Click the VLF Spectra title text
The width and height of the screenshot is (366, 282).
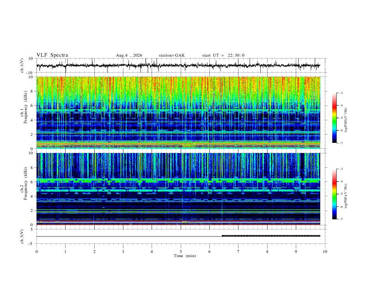tap(52, 55)
